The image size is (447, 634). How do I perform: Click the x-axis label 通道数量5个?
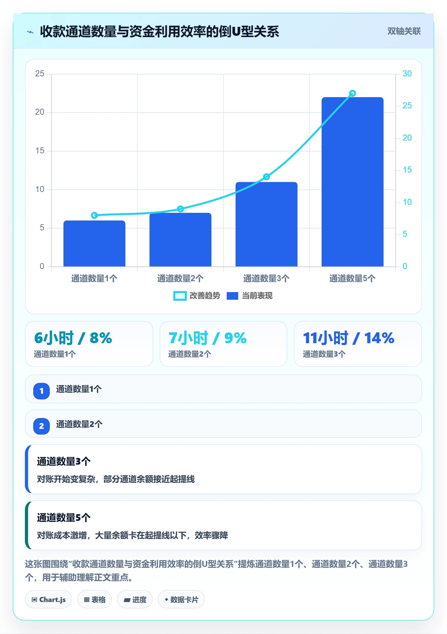pyautogui.click(x=352, y=279)
